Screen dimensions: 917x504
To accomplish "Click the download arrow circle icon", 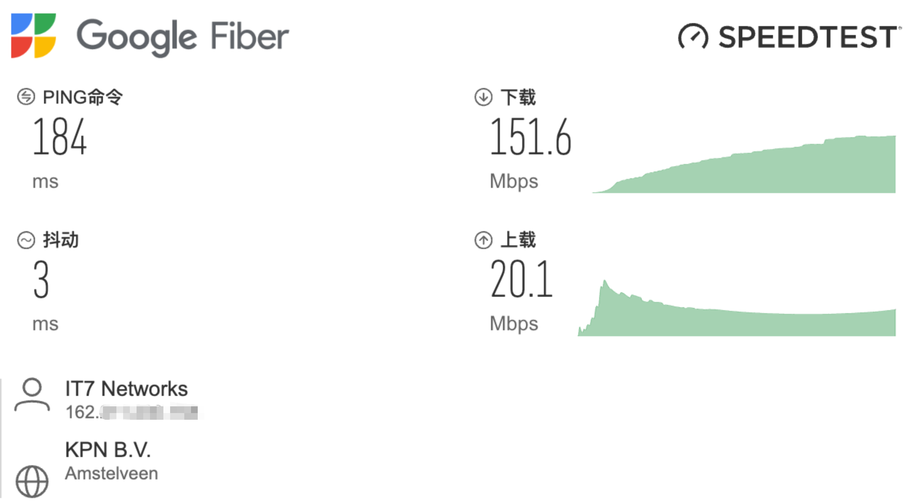I will (483, 97).
